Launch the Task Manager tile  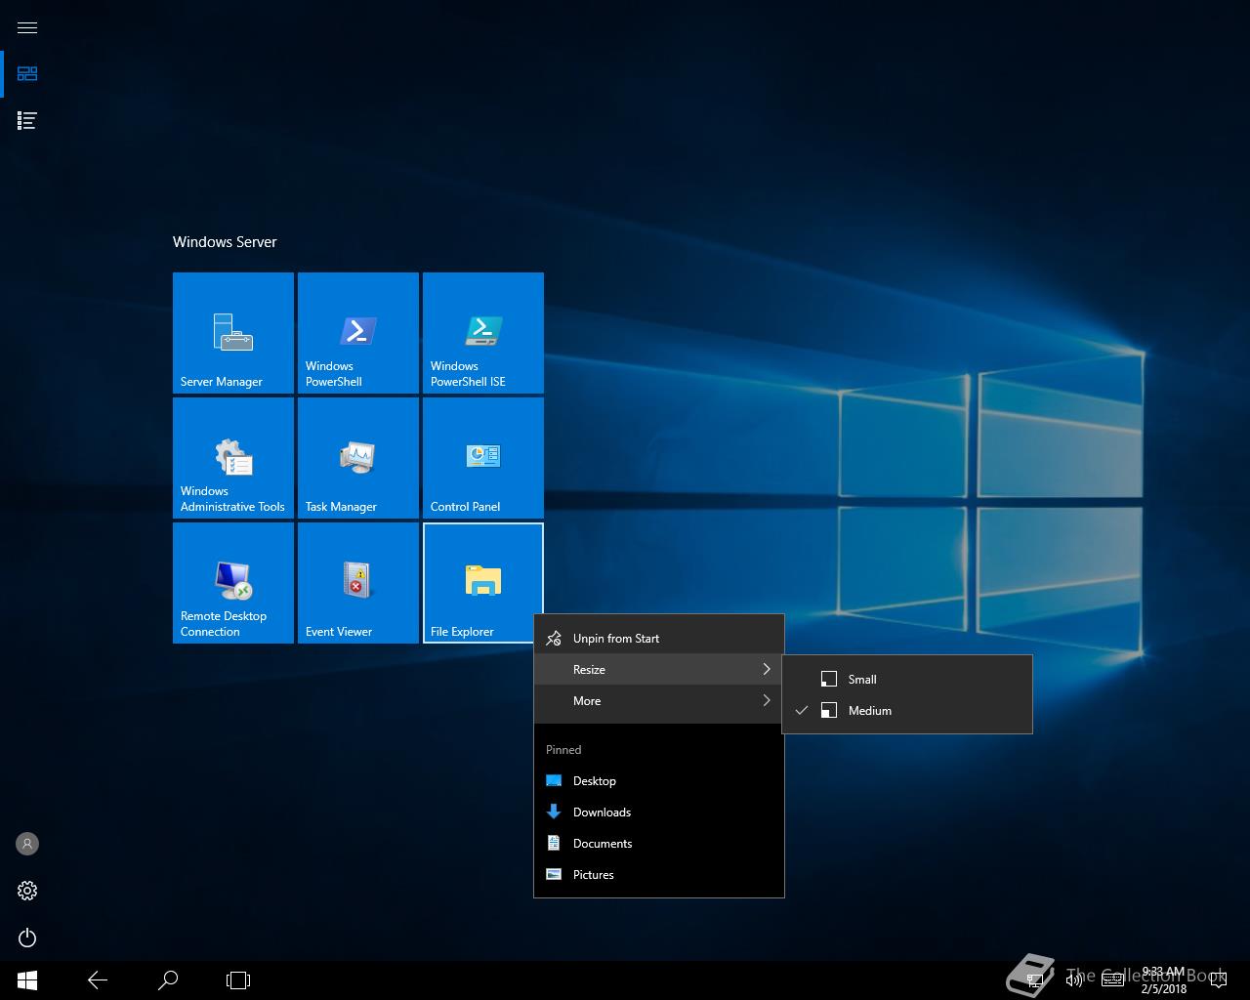[358, 458]
